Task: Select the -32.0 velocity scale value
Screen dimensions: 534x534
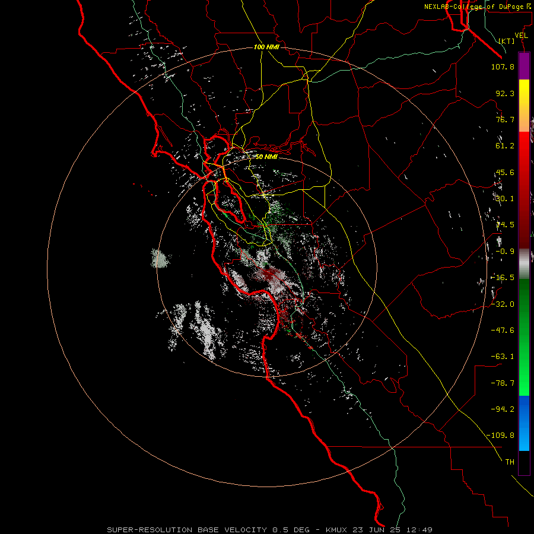Action: click(x=503, y=304)
